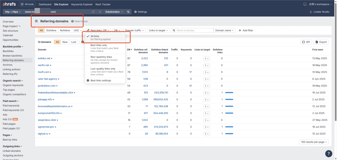337x160 pixels.
Task: Select the All links option
Action: pos(105,38)
